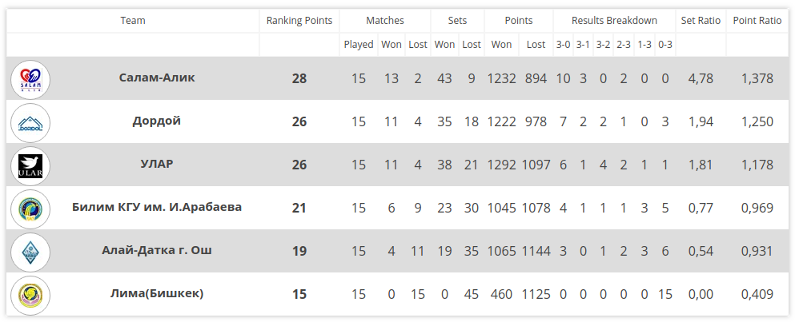Click the Played matches sub-header

coord(359,45)
